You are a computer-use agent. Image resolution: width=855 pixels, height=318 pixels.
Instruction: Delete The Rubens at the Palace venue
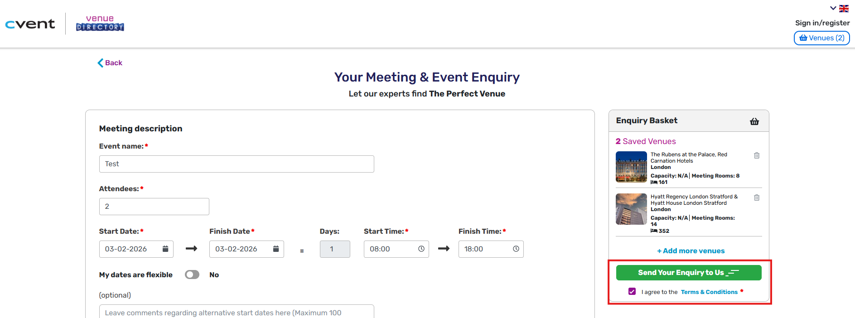757,155
